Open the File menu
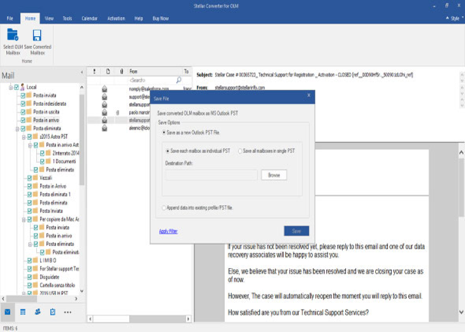465x332 pixels. coord(10,18)
